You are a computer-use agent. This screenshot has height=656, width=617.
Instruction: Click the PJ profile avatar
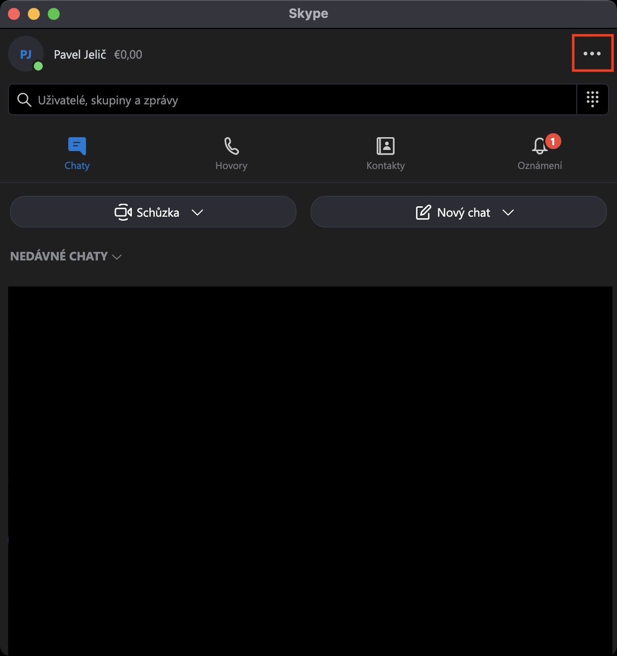(26, 54)
